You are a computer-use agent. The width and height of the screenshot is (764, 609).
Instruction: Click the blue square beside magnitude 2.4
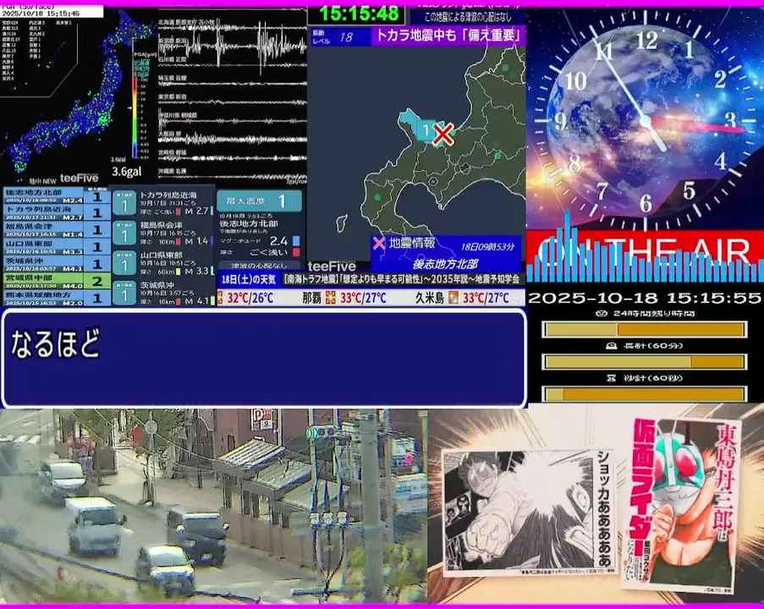pyautogui.click(x=296, y=241)
